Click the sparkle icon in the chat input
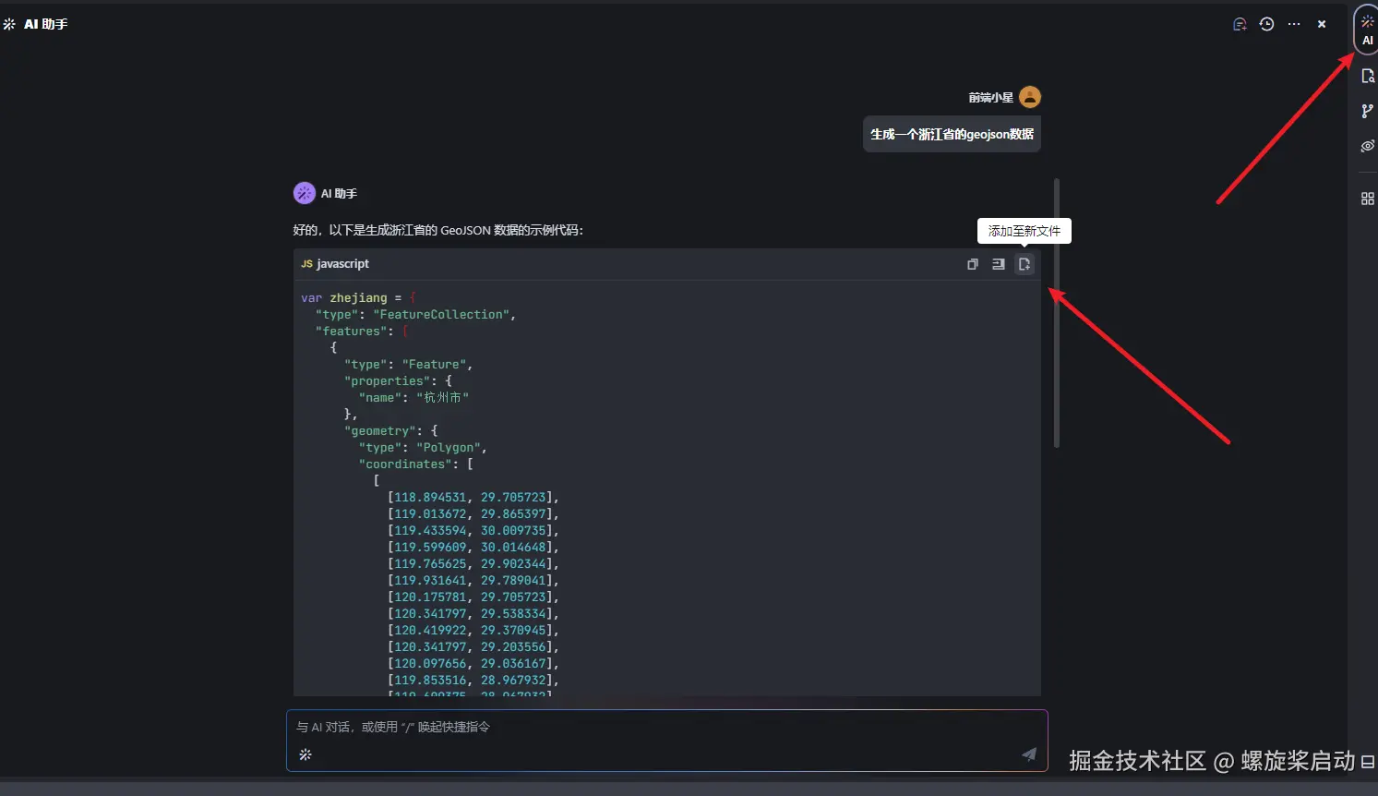The width and height of the screenshot is (1378, 796). pyautogui.click(x=306, y=754)
